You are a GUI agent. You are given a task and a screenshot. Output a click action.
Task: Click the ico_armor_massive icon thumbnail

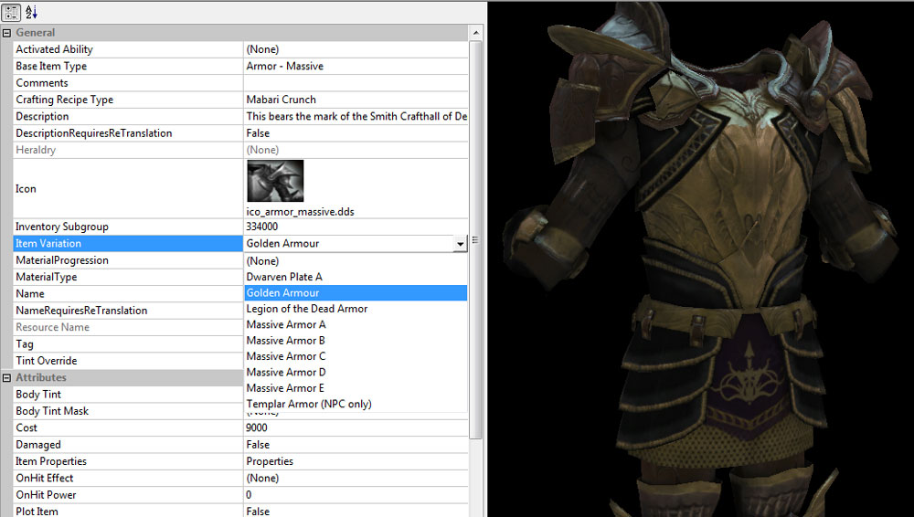click(275, 181)
